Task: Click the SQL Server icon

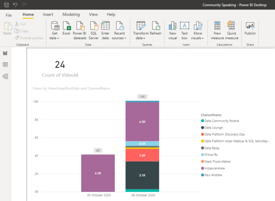Action: [93, 30]
